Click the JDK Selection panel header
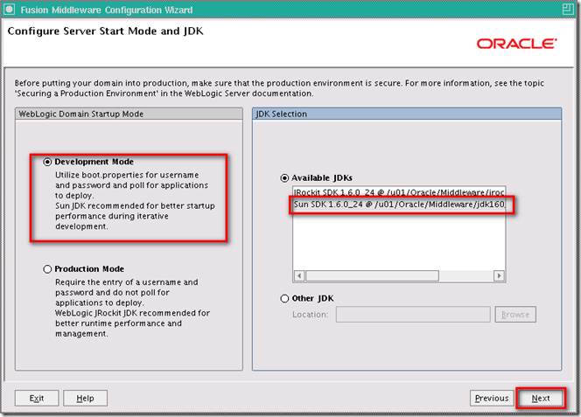581x417 pixels. click(x=407, y=114)
